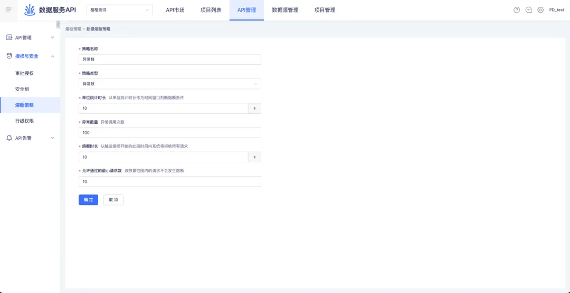
Task: Open the 格格测试 project dropdown
Action: pos(120,10)
